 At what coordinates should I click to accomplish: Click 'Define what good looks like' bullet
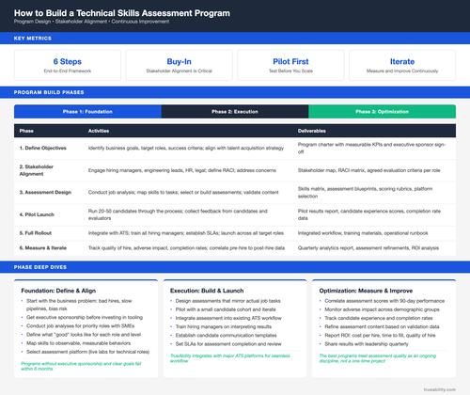coord(84,335)
